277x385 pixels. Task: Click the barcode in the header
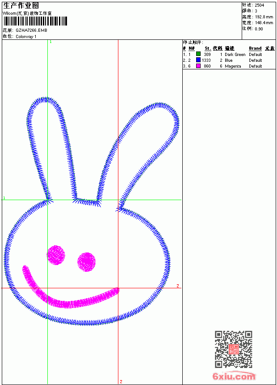click(x=35, y=21)
